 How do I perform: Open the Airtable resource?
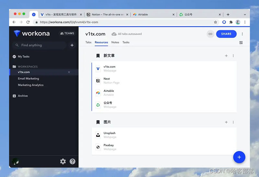[x=164, y=93]
